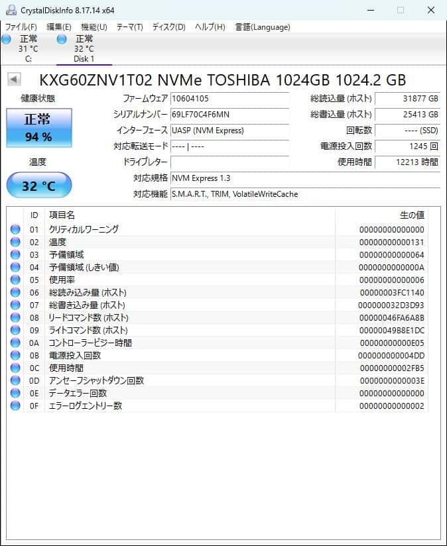447x546 pixels.
Task: Click the rotation rate field ---- (SSD)
Action: (x=408, y=131)
